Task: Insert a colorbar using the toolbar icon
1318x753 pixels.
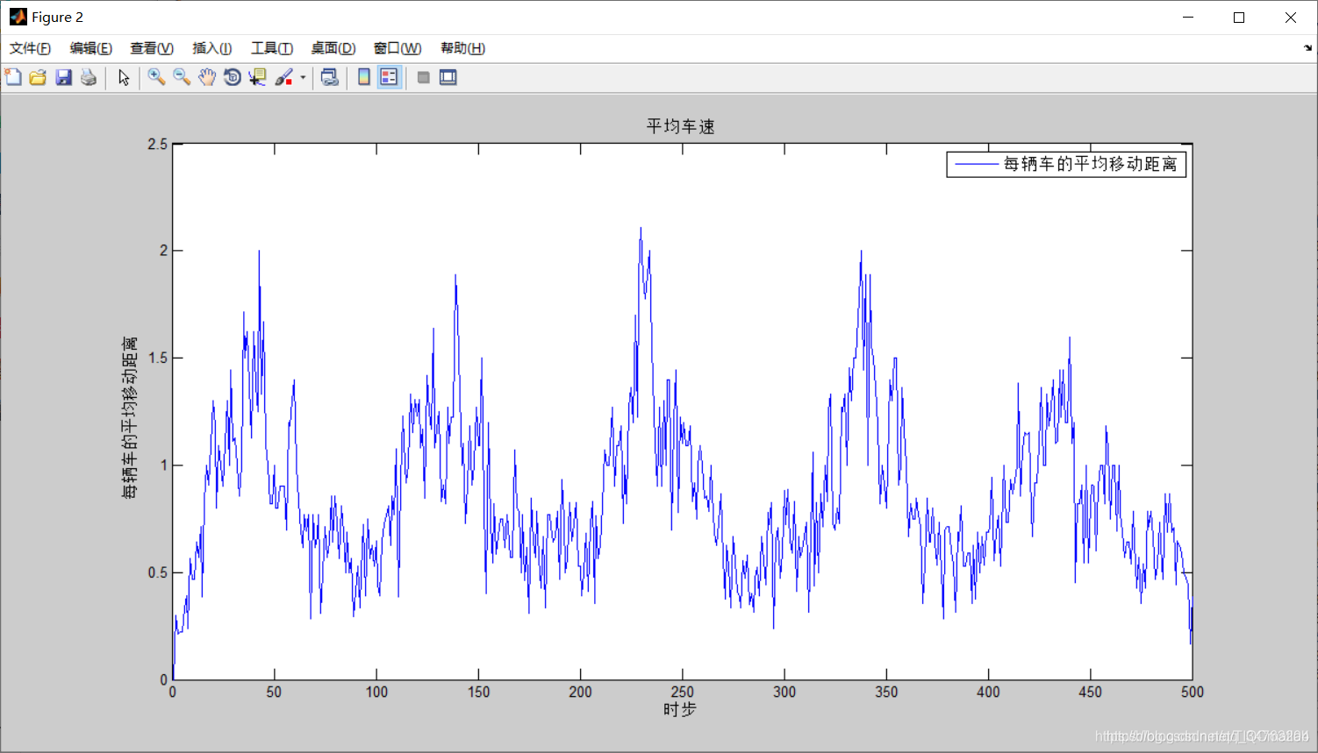Action: click(x=363, y=77)
